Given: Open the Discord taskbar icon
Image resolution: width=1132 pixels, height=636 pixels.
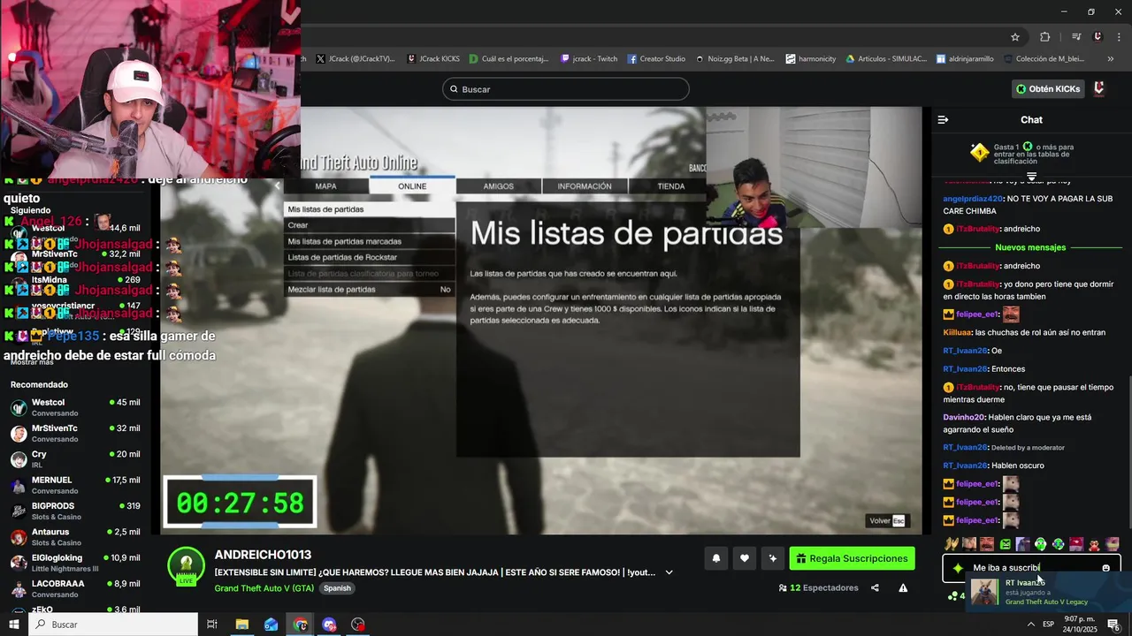Looking at the screenshot, I should coord(329,625).
